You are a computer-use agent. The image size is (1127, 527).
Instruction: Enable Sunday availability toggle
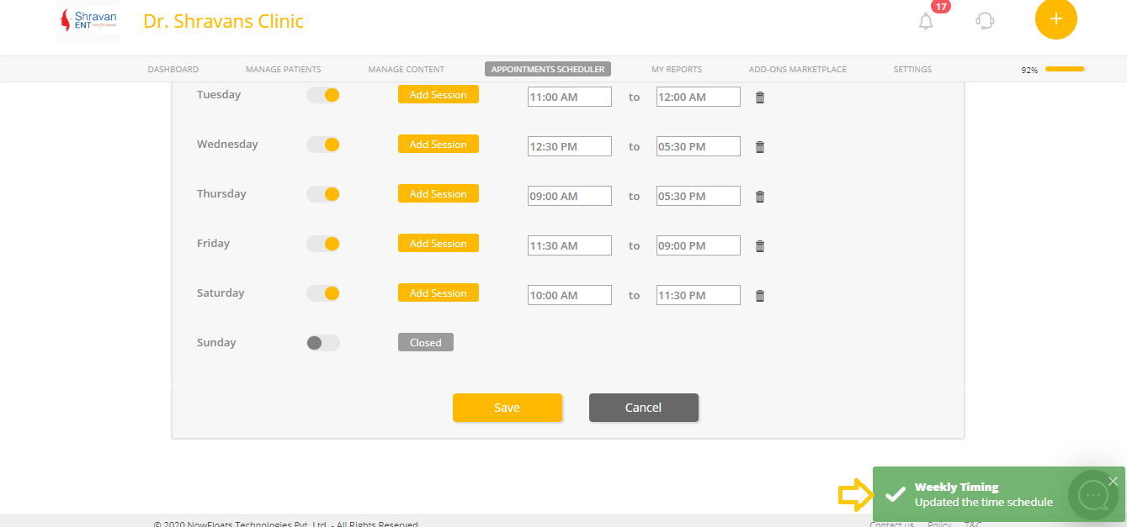coord(323,343)
